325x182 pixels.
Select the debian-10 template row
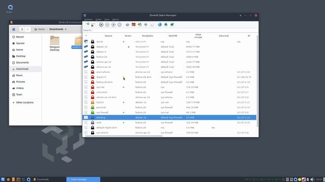170,47
